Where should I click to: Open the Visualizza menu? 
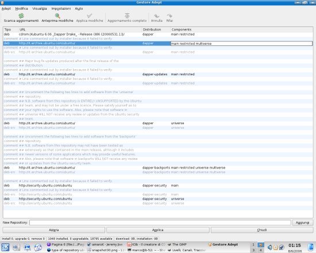coord(40,9)
